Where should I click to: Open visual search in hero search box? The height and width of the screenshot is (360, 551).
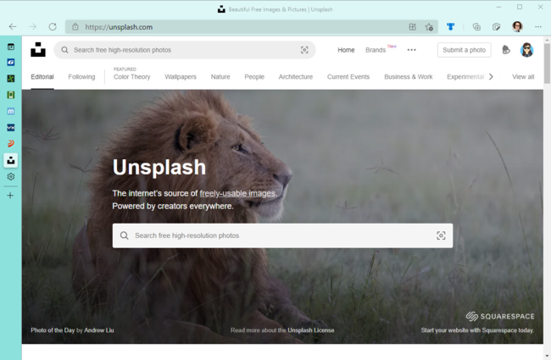(441, 235)
